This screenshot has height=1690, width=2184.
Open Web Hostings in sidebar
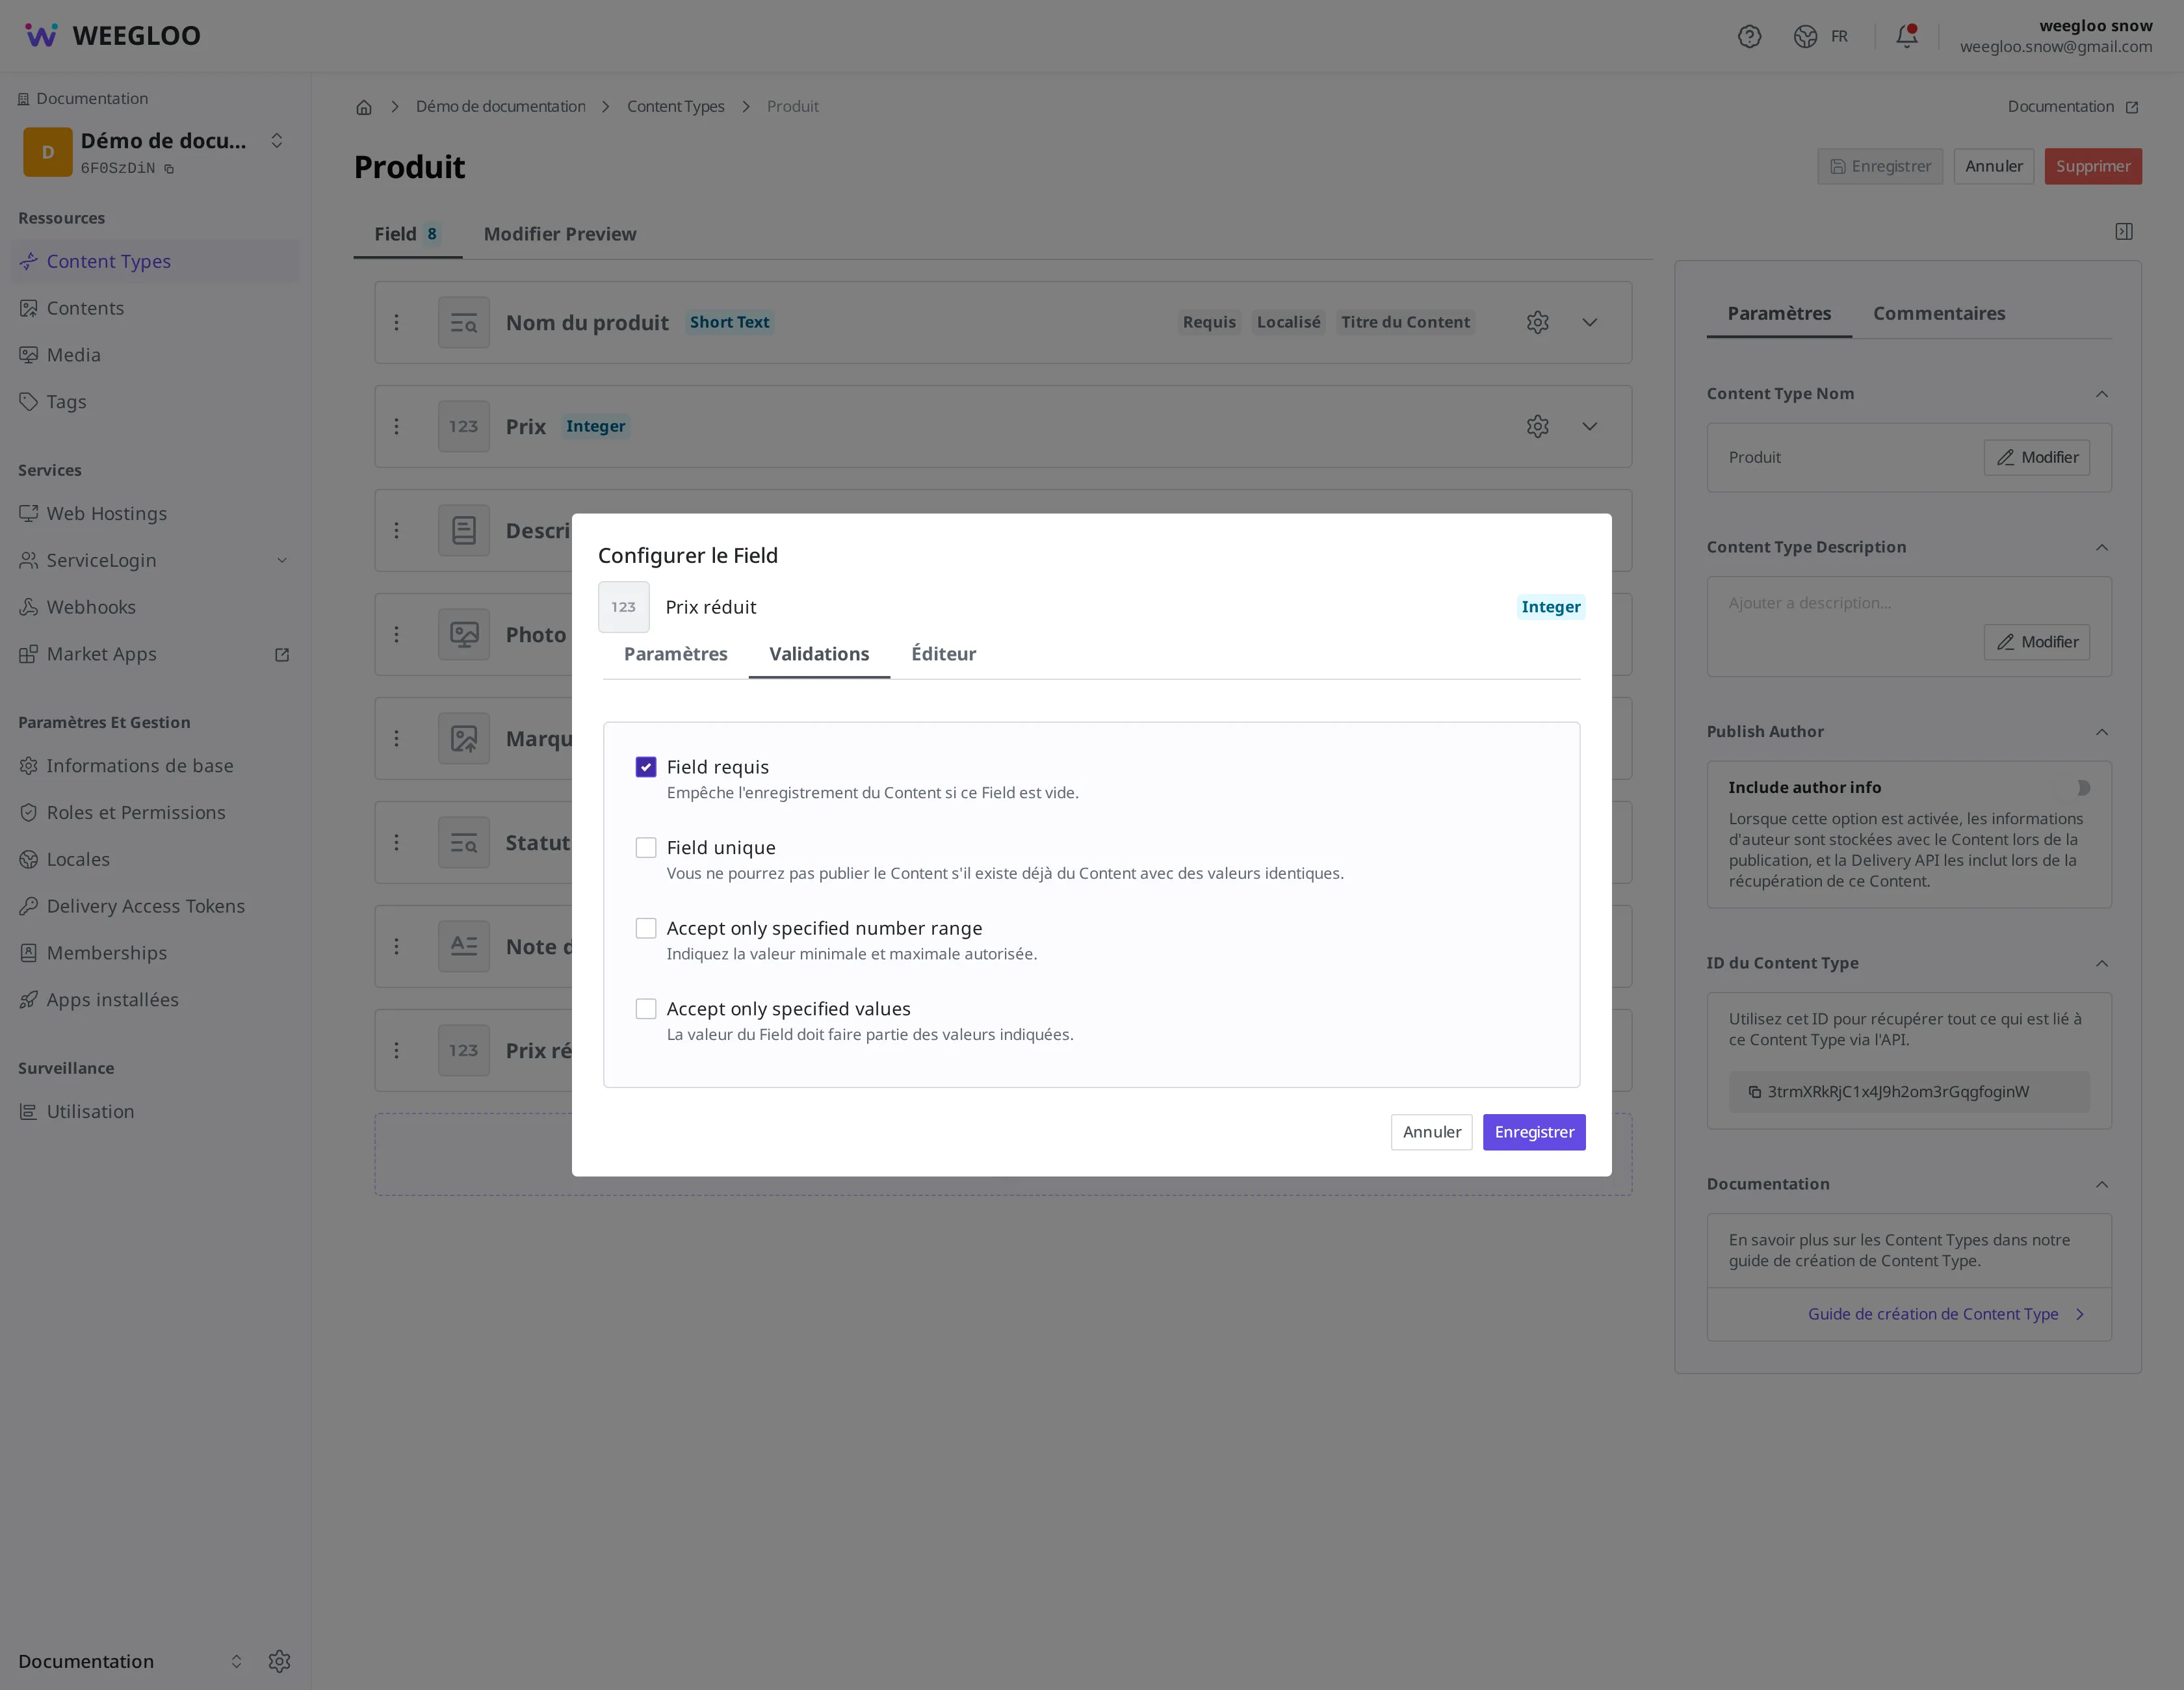[x=107, y=514]
